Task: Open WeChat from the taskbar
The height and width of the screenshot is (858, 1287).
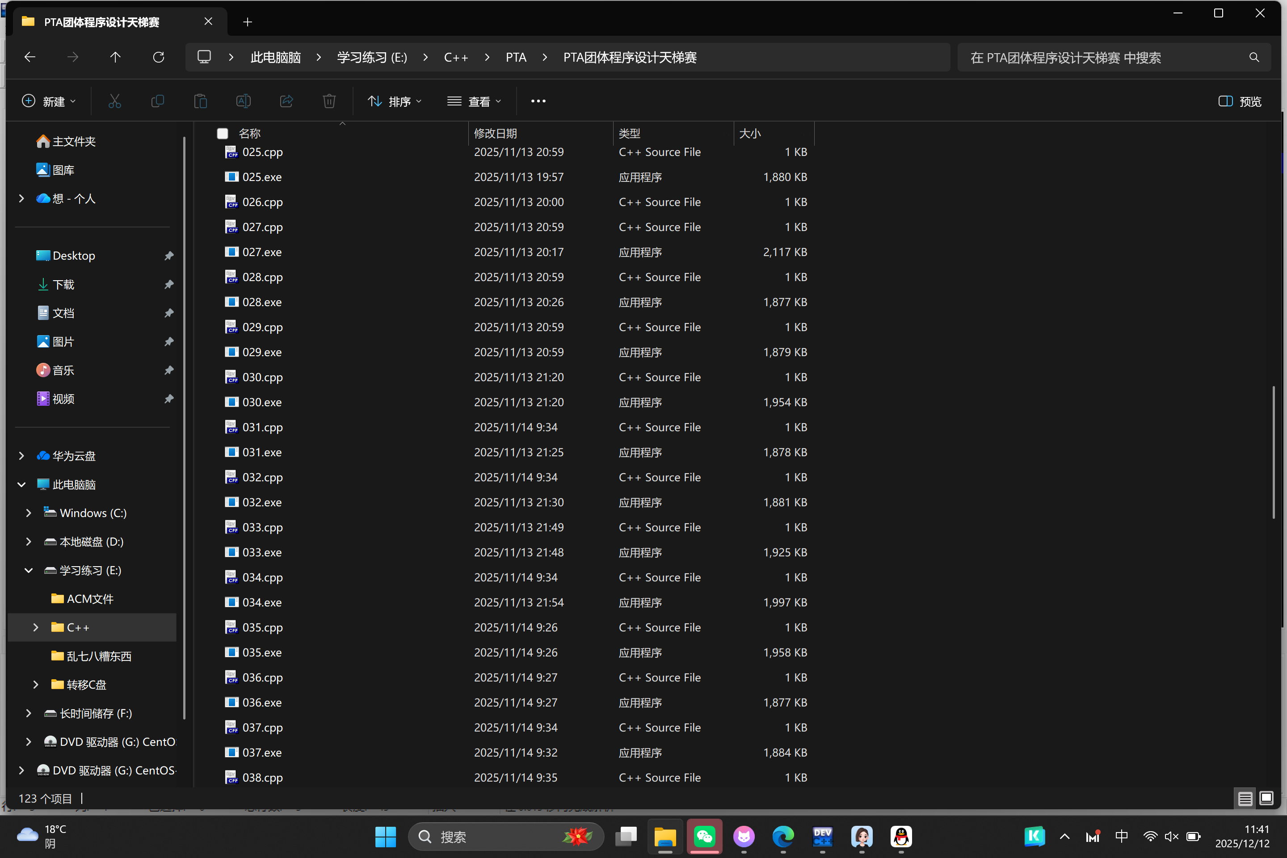Action: click(x=704, y=836)
